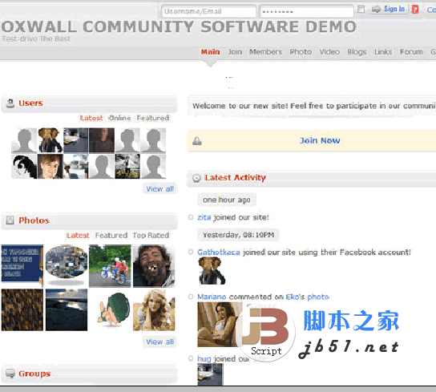Open the dark seascape photo thumbnail
Screen dimensions: 436x392
point(67,309)
